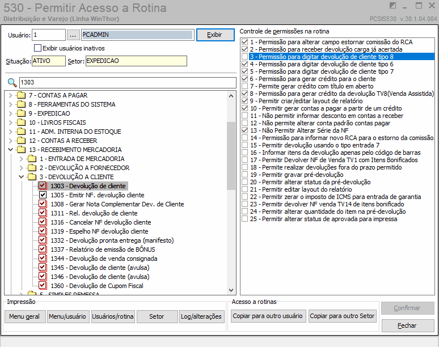The height and width of the screenshot is (347, 439).
Task: Click Copiar para outro usuário
Action: [268, 316]
